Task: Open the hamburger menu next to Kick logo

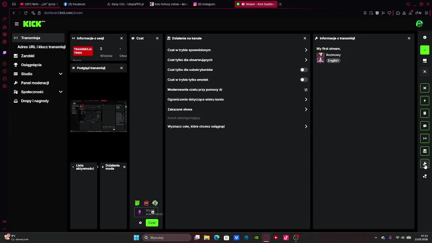Action: coord(17,24)
